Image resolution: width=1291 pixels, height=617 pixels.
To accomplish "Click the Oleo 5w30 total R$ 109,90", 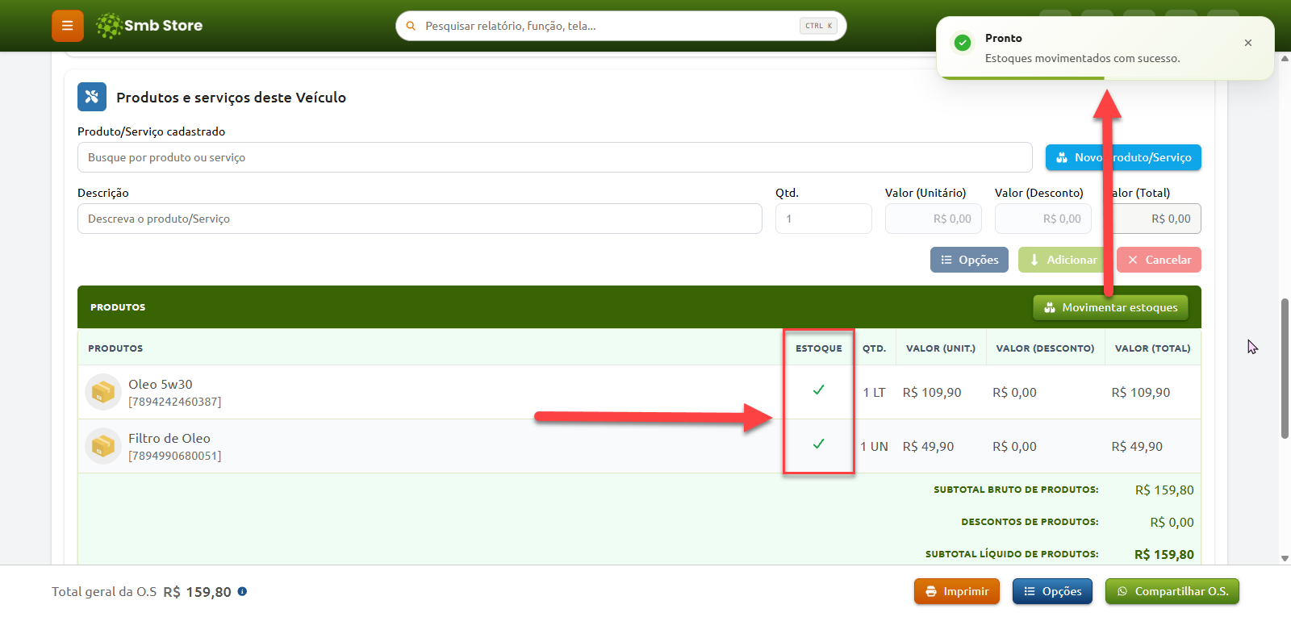I will coord(1141,393).
